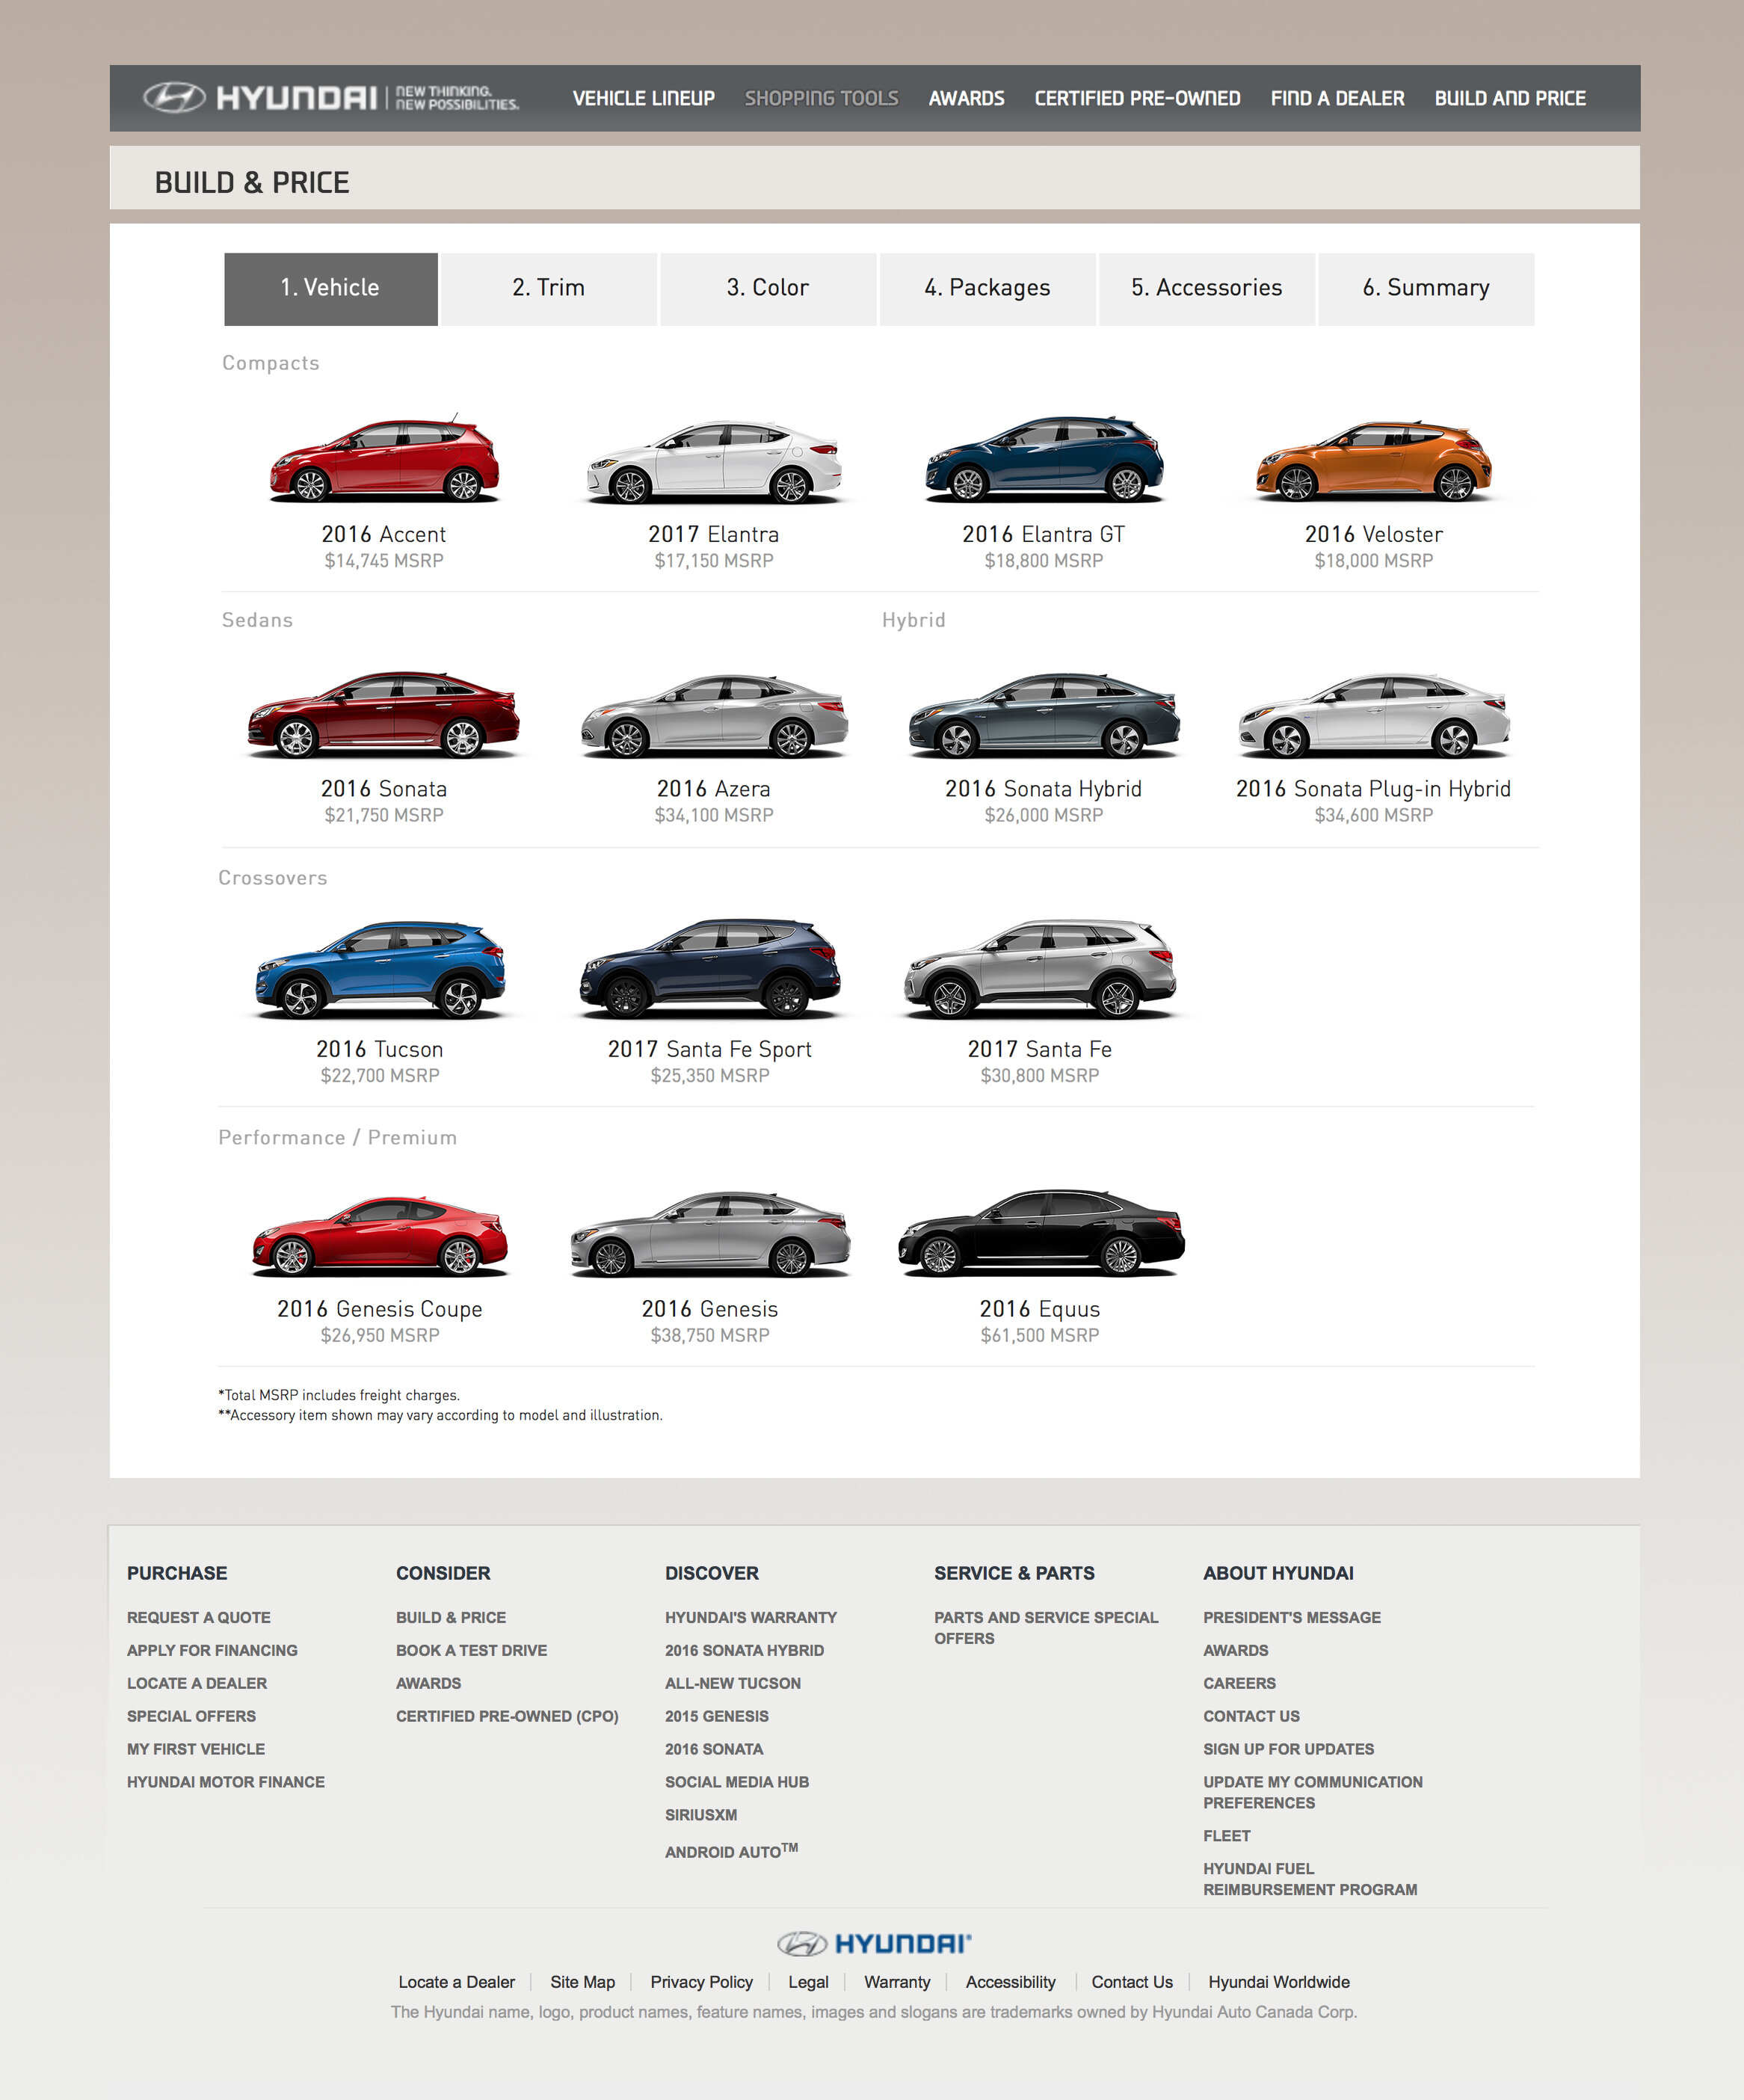Open Hyundai Worldwide footer link
Image resolution: width=1744 pixels, height=2100 pixels.
(1278, 1982)
